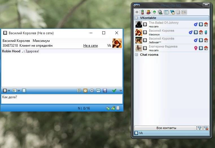Click the Все контакты button
Image resolution: width=215 pixels, height=148 pixels.
tap(165, 128)
